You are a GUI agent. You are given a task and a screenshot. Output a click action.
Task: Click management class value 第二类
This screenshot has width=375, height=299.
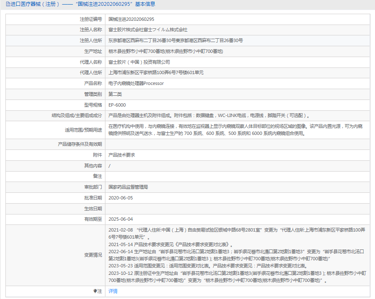(115, 94)
